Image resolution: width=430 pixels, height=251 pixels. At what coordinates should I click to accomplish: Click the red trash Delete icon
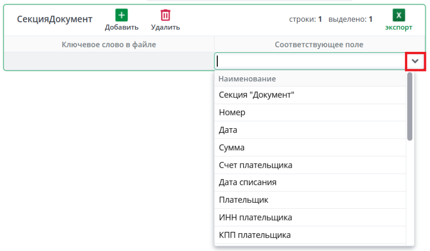pos(165,15)
